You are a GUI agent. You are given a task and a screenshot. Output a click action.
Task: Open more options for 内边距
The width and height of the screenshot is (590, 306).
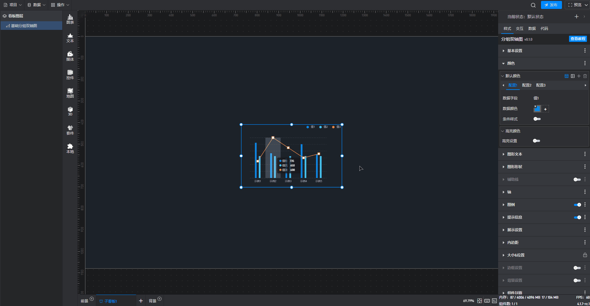[585, 243]
